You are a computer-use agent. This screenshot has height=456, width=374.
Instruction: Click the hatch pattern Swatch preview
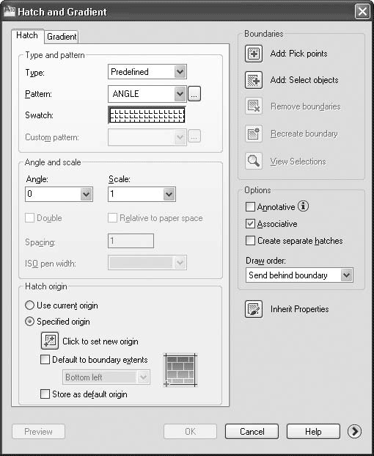point(147,115)
